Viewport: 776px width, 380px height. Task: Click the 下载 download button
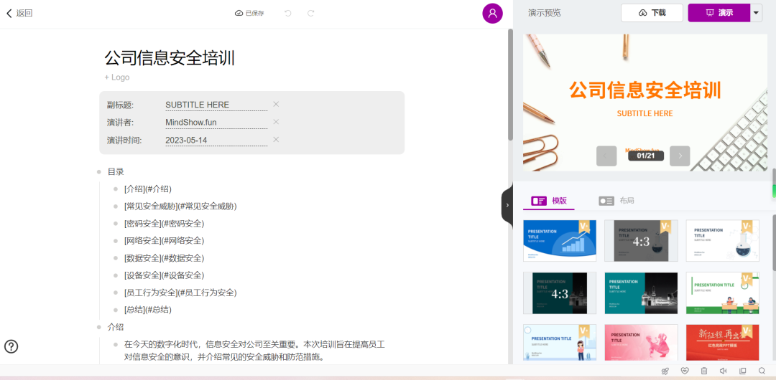(x=652, y=13)
